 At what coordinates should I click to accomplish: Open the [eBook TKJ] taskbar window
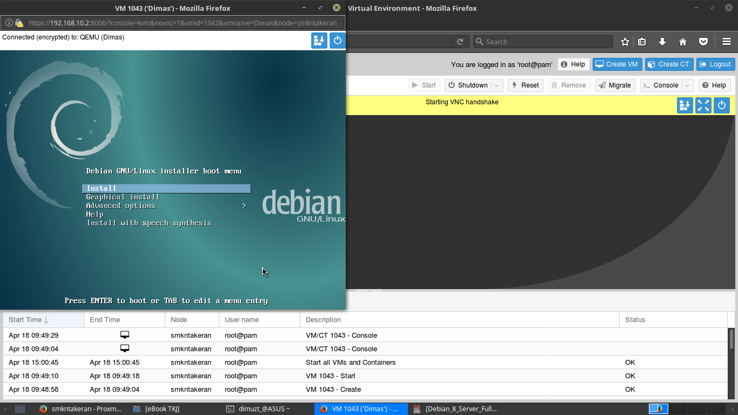pyautogui.click(x=157, y=409)
